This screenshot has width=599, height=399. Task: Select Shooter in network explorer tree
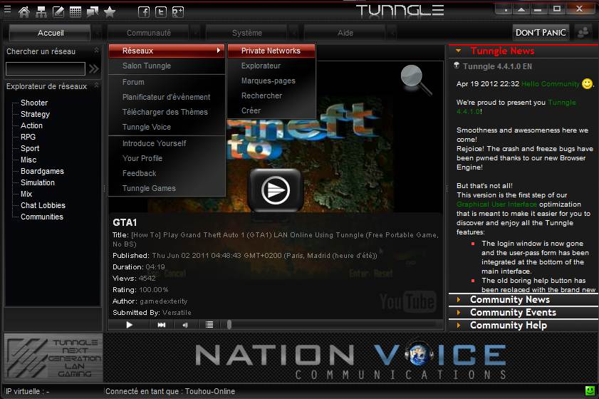(34, 103)
